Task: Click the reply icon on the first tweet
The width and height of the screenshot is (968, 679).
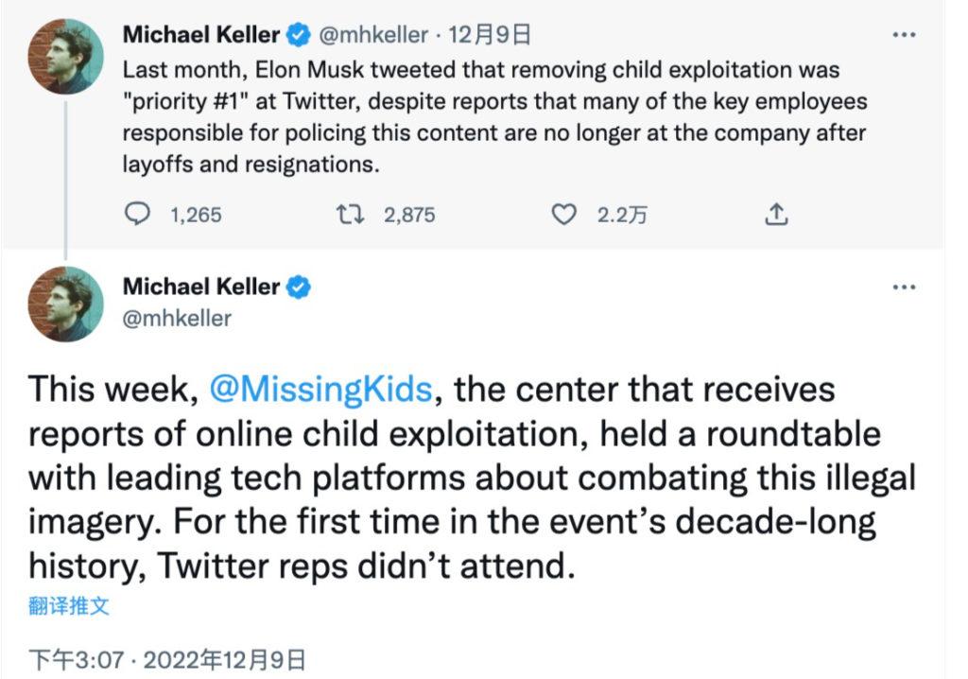Action: [138, 215]
